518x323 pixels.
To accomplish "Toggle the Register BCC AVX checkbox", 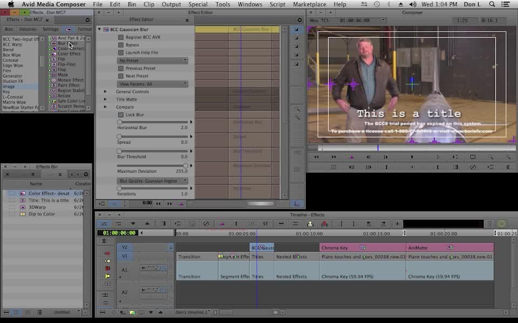I will [x=121, y=37].
